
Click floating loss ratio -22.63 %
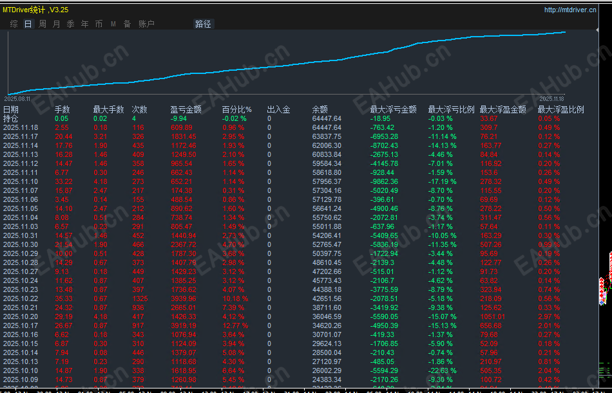[442, 370]
